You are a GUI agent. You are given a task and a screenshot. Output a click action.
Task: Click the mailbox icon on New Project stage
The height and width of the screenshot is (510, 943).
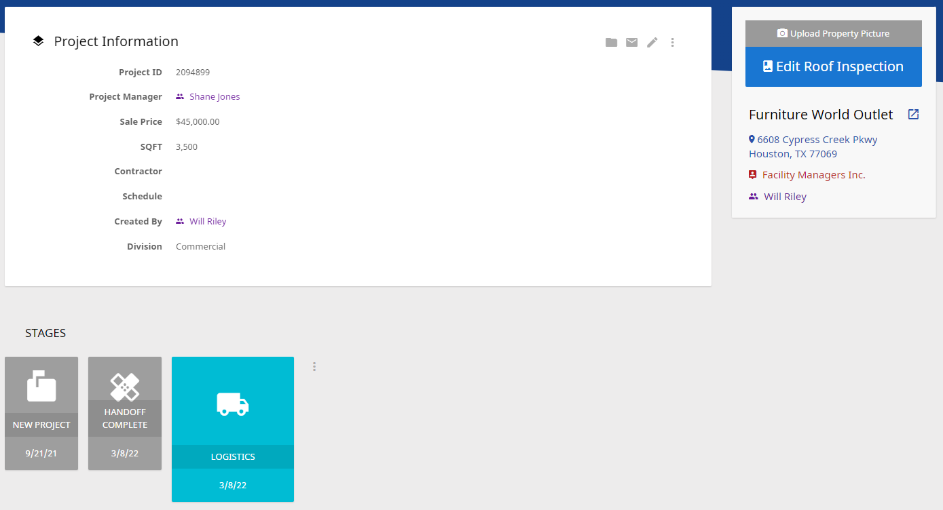[41, 387]
